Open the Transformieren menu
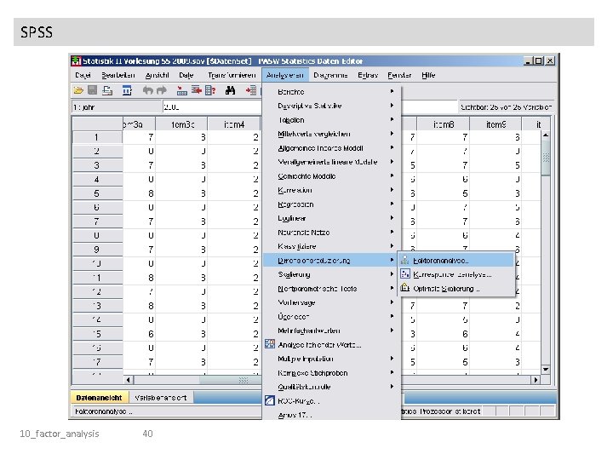 tap(232, 75)
